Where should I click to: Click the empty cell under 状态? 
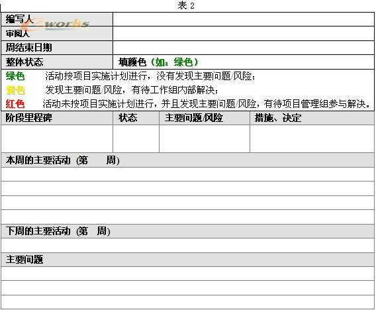136,138
